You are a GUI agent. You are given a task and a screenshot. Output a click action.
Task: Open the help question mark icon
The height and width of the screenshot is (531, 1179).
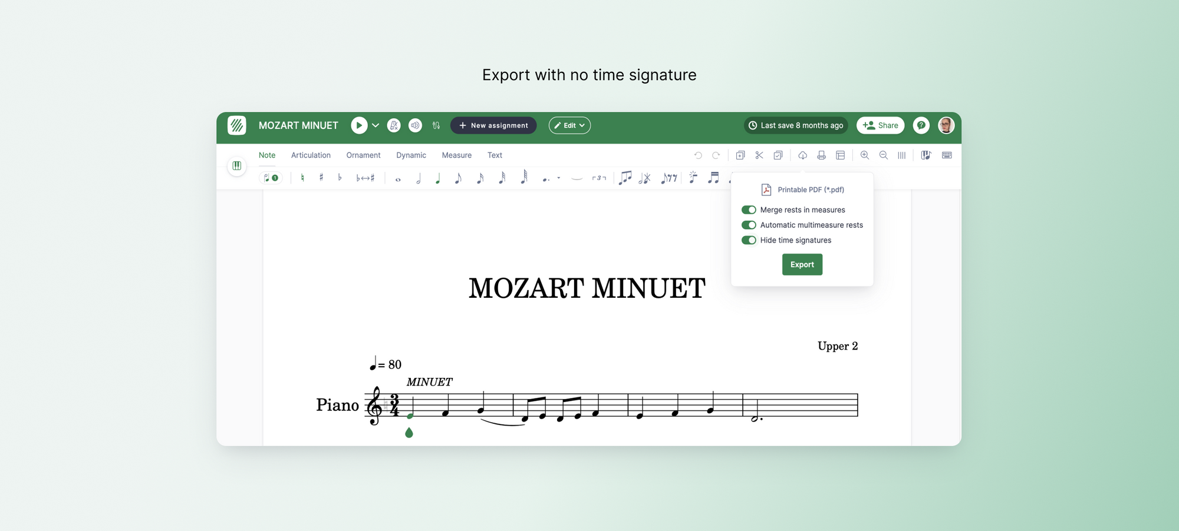(921, 125)
